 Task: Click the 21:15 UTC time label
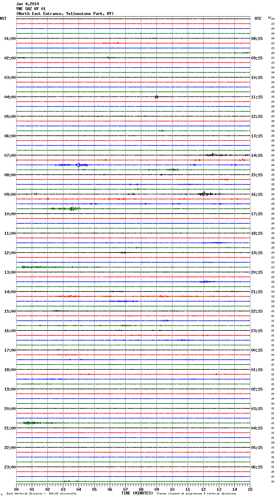coord(257,292)
